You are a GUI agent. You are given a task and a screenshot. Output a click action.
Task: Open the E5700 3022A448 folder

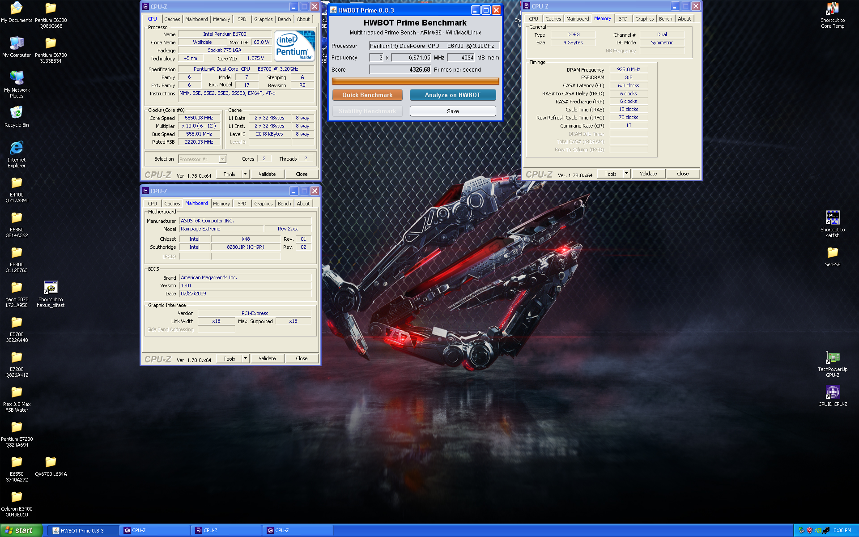tap(17, 329)
